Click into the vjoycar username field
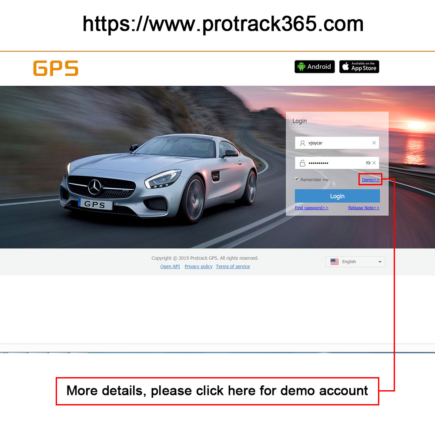Image resolution: width=435 pixels, height=435 pixels. [337, 143]
